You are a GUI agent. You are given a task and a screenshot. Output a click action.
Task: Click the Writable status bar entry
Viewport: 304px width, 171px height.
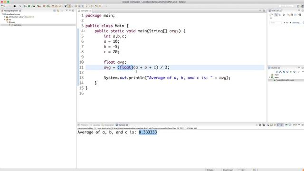tap(210, 170)
